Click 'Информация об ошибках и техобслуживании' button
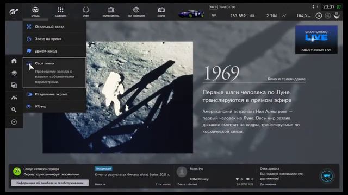 tap(50, 183)
